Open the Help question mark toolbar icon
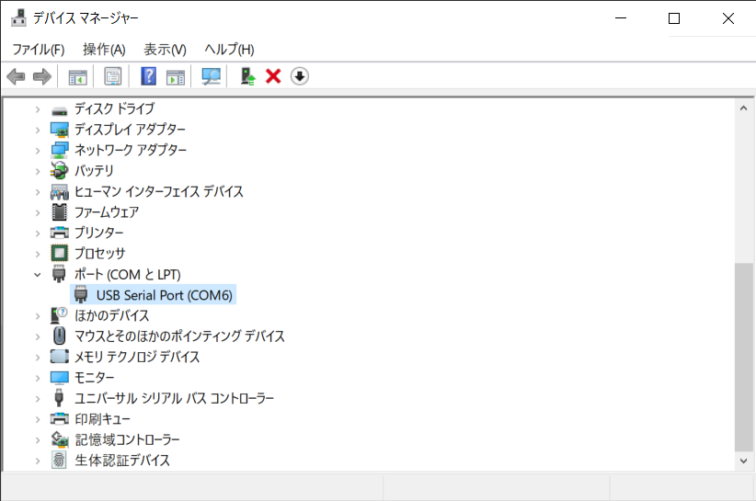The image size is (756, 501). [x=148, y=76]
